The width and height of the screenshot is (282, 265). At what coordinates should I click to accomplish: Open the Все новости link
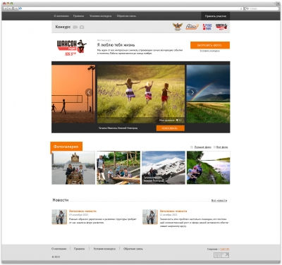coord(219,200)
